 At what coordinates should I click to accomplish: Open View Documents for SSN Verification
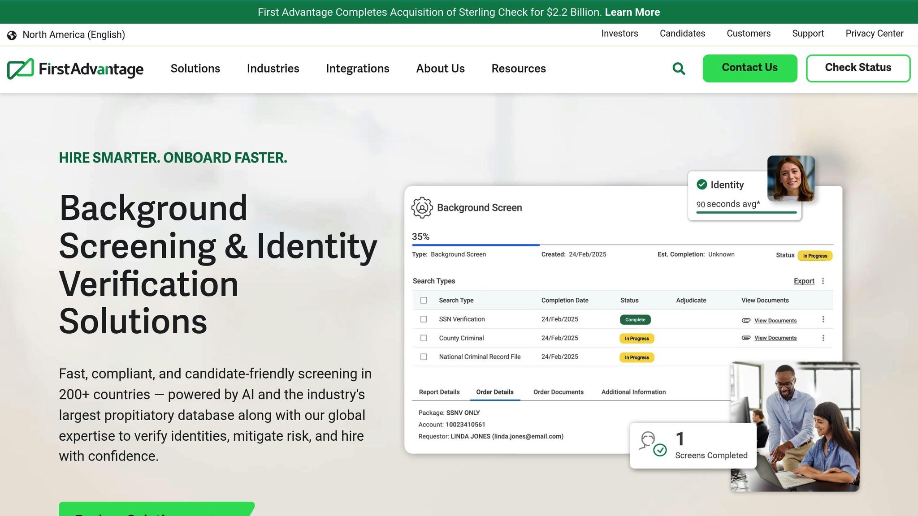775,321
